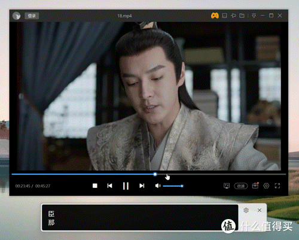Stop playback with the square button
299x240 pixels.
[x=95, y=186]
